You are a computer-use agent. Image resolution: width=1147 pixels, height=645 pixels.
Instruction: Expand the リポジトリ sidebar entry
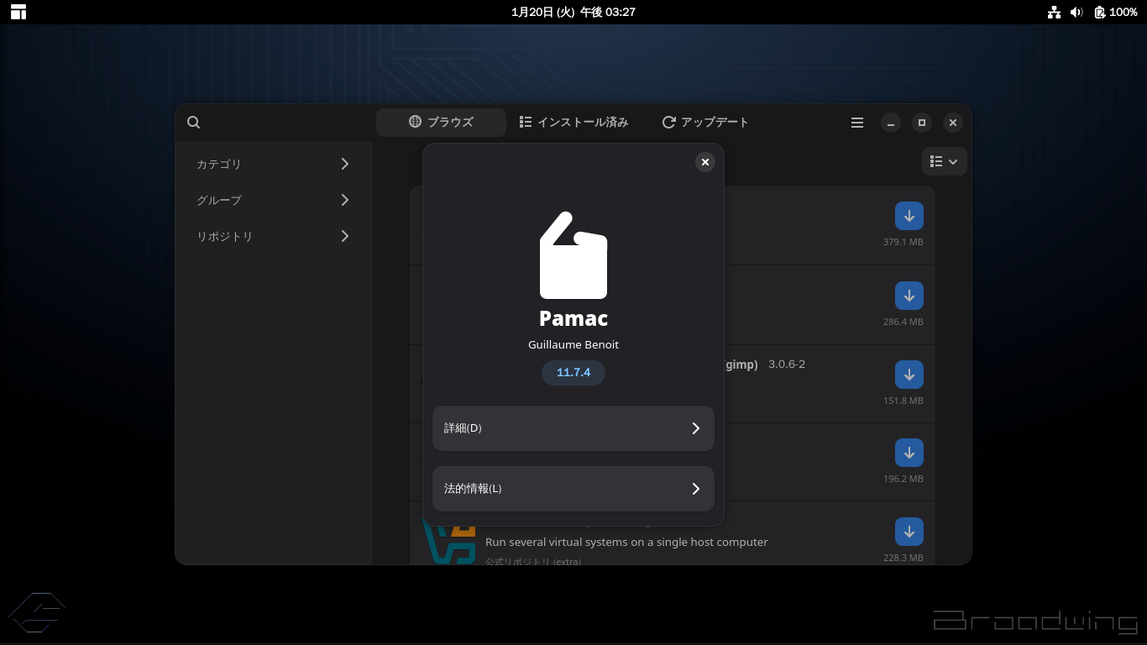(x=274, y=236)
